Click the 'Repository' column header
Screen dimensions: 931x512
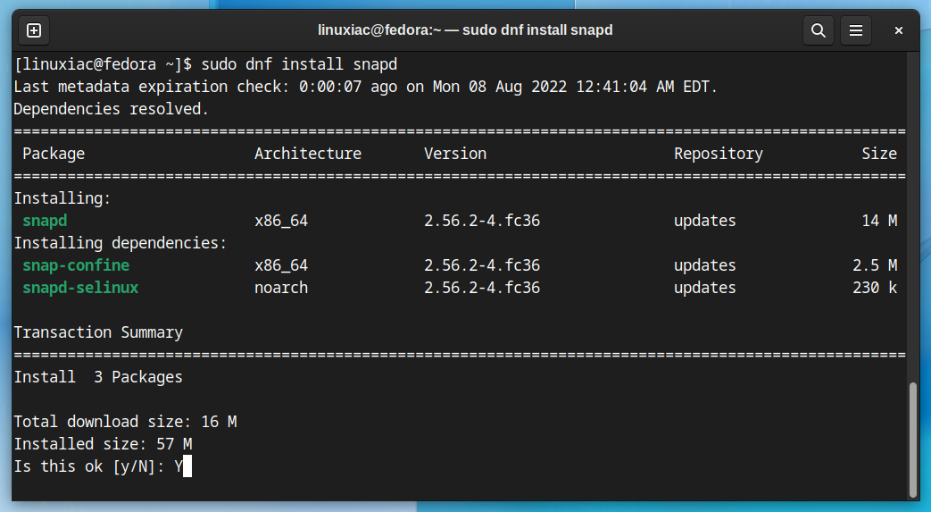tap(718, 154)
